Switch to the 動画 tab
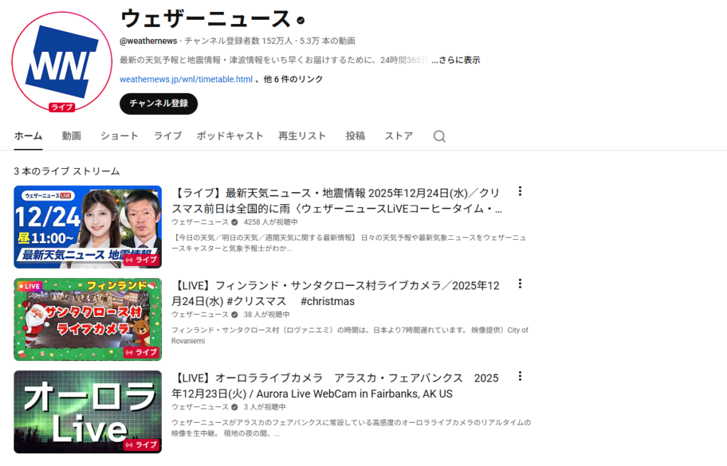 point(72,135)
